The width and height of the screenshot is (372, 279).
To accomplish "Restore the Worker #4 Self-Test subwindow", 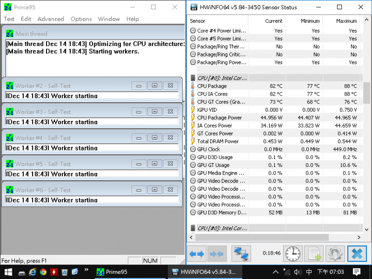I will coord(154,138).
